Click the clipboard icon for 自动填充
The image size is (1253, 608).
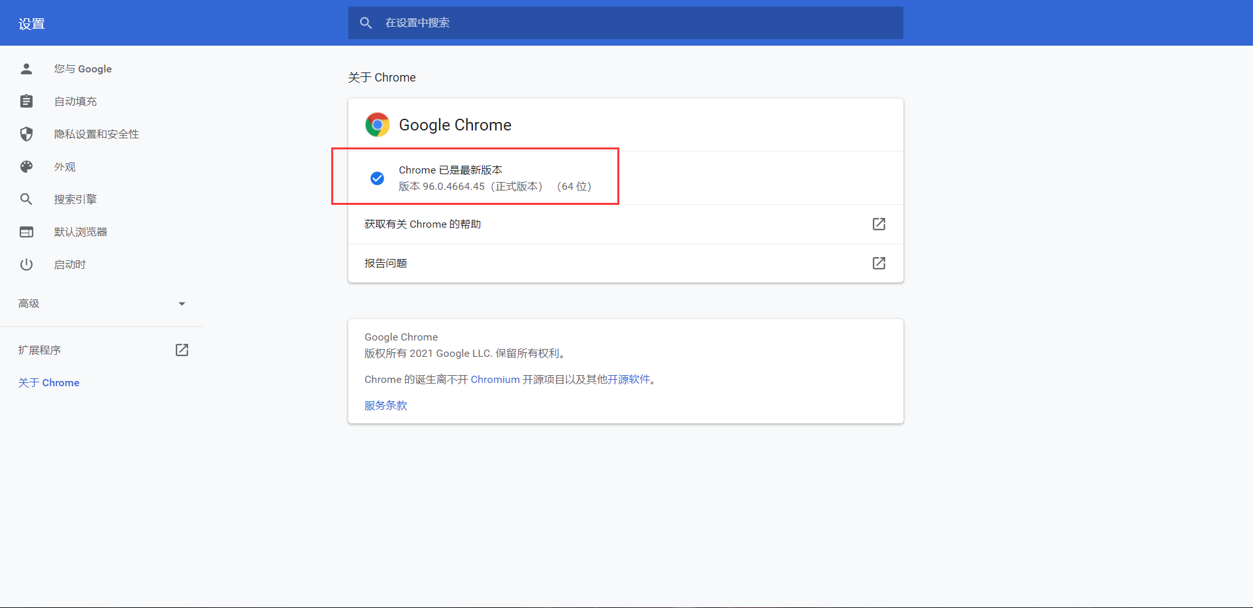click(26, 101)
